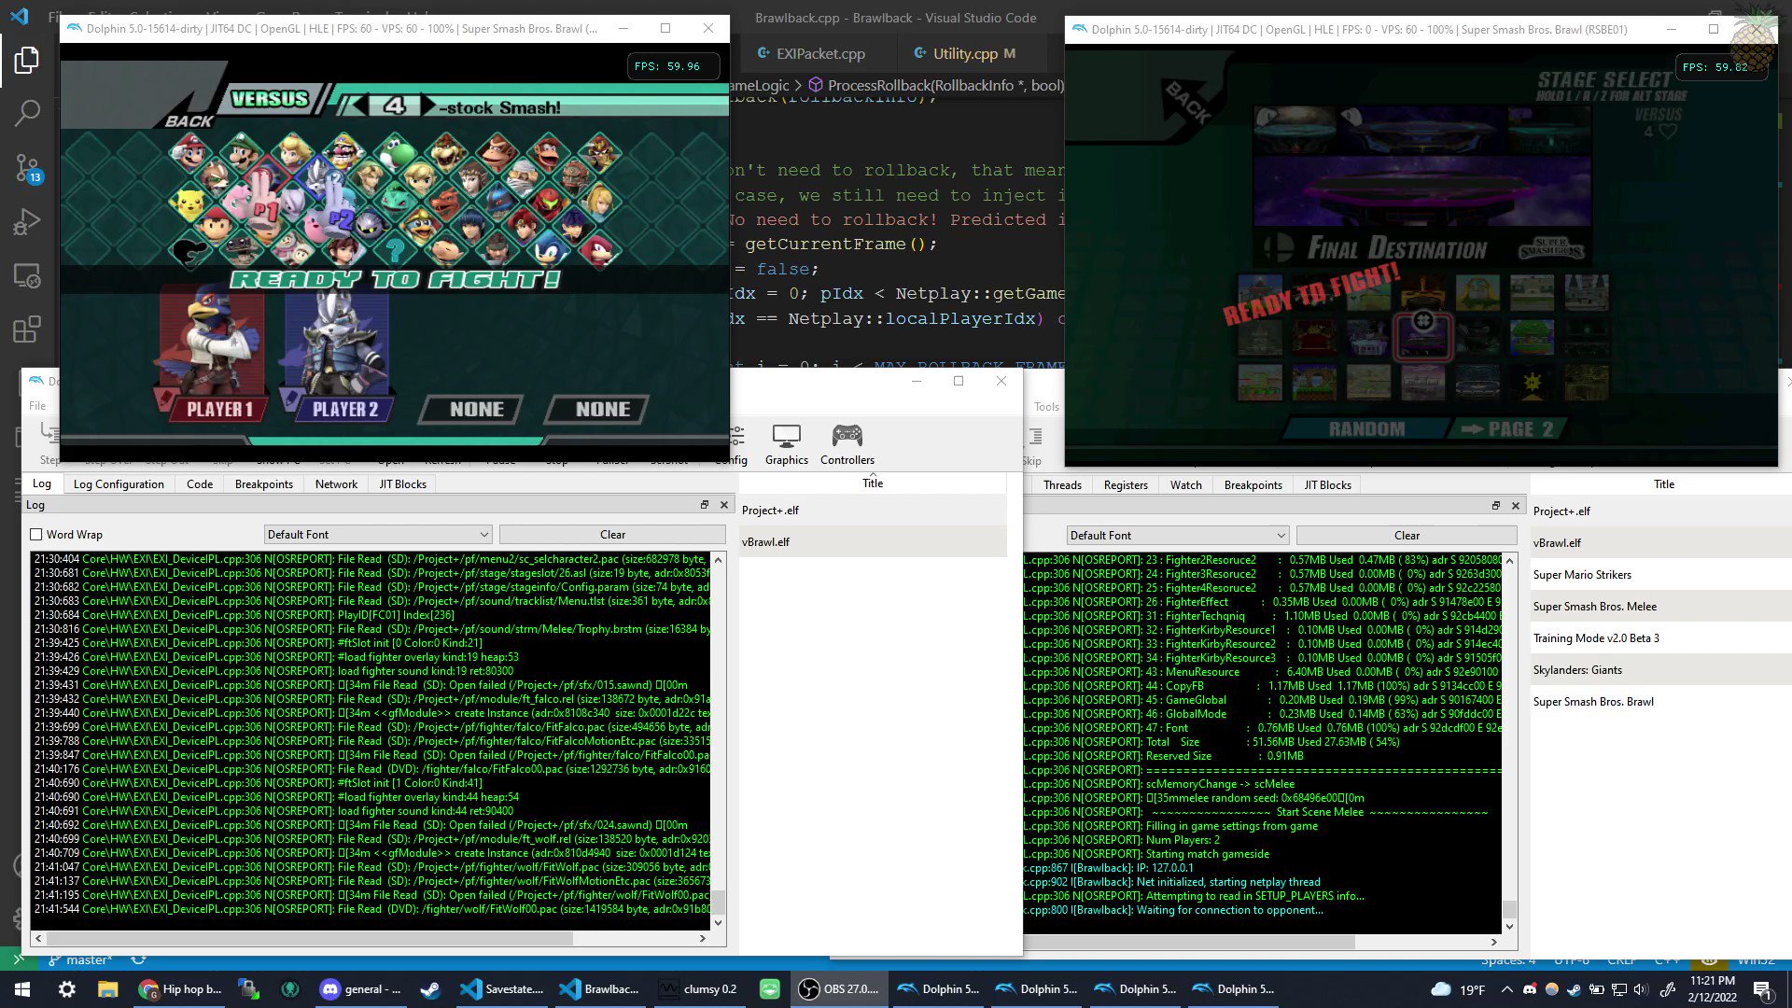Screen dimensions: 1792x1008
Task: Open Remote Explorer sidebar icon
Action: point(27,276)
